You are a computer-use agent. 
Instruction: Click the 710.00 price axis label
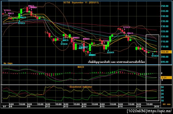coord(165,47)
